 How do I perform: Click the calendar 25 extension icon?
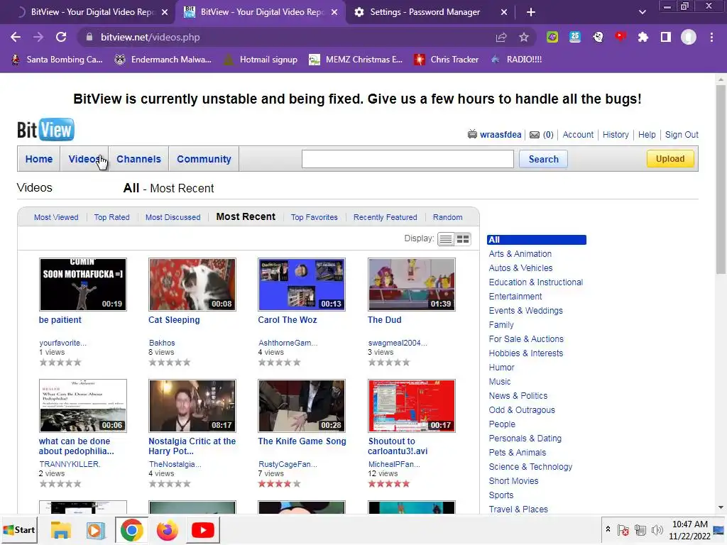pyautogui.click(x=575, y=37)
